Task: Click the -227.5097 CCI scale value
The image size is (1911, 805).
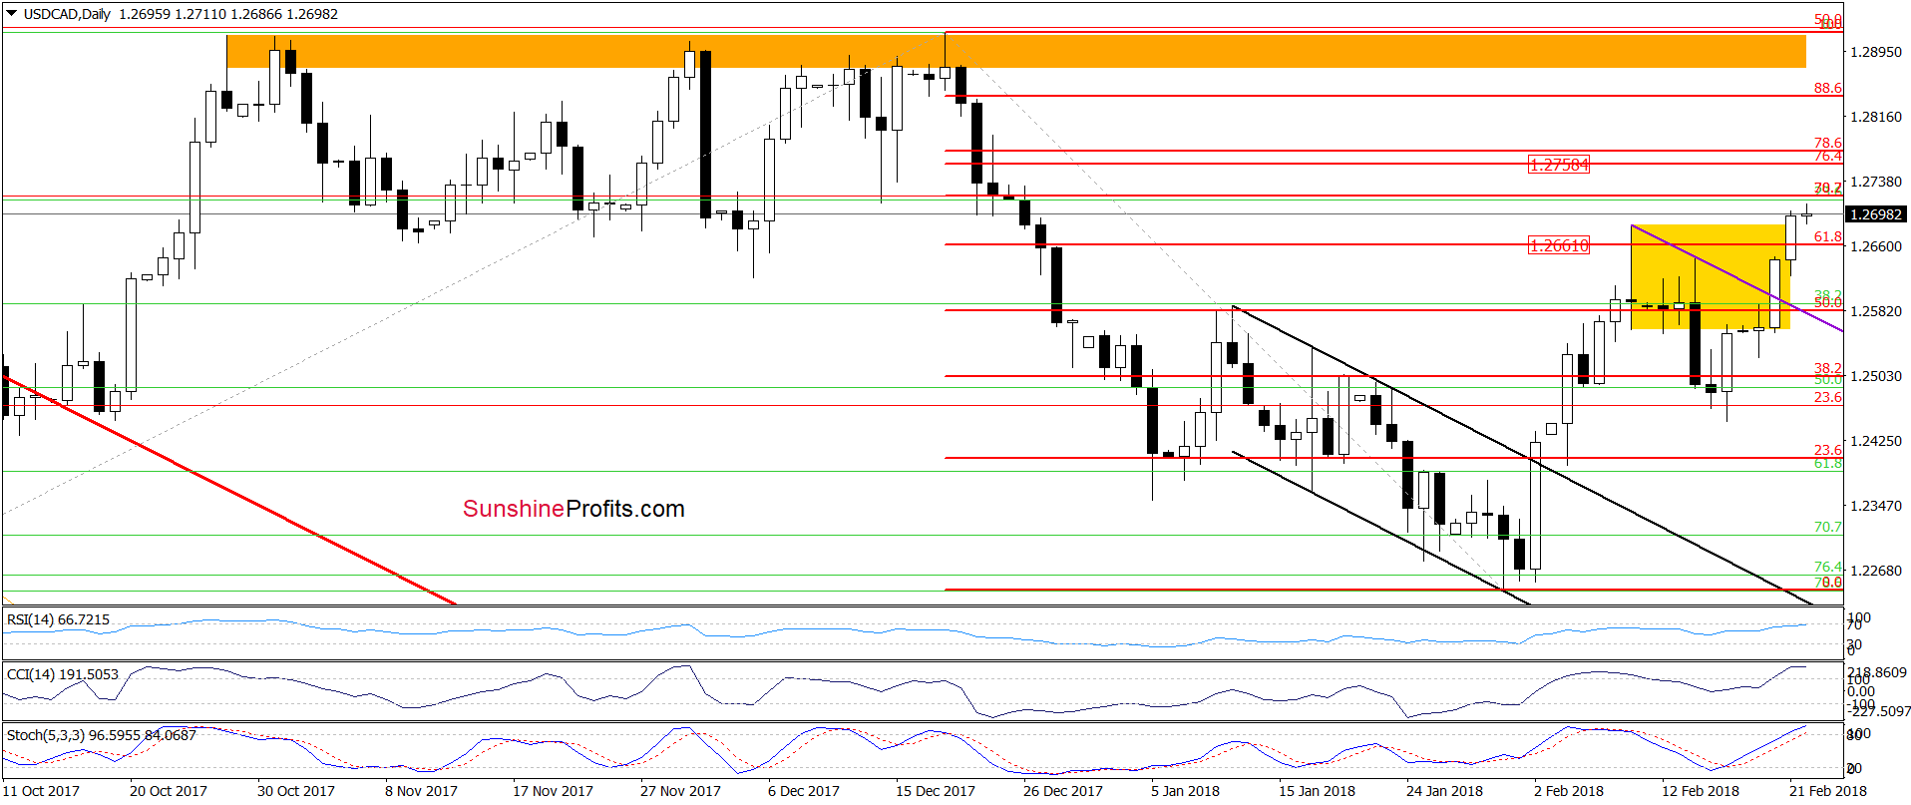Action: pyautogui.click(x=1877, y=711)
